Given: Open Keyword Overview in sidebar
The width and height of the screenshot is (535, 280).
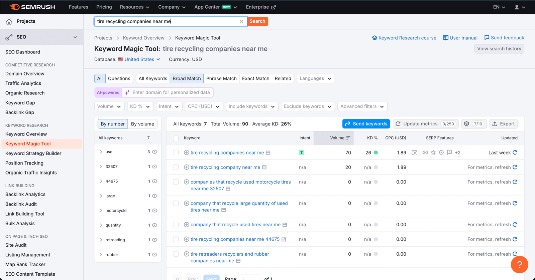Looking at the screenshot, I should [26, 134].
